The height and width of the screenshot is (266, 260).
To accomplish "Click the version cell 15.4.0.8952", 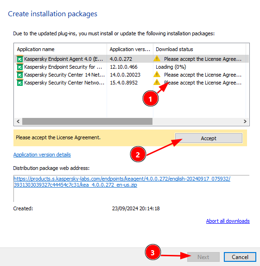I will coord(124,83).
